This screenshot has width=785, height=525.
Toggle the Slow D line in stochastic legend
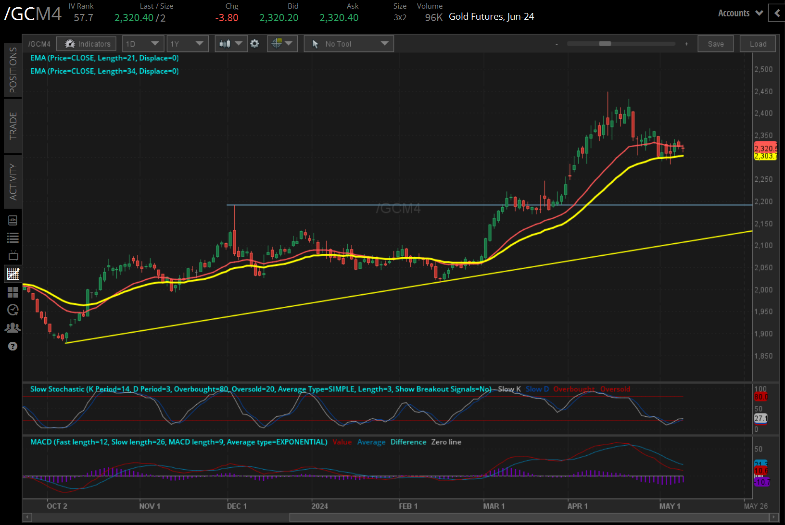537,389
